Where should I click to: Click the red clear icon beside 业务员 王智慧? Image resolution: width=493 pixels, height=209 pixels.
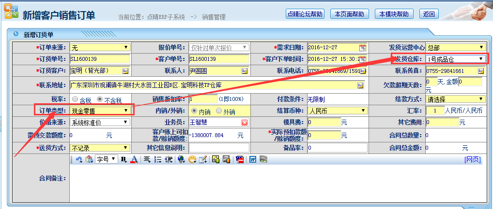pyautogui.click(x=245, y=122)
